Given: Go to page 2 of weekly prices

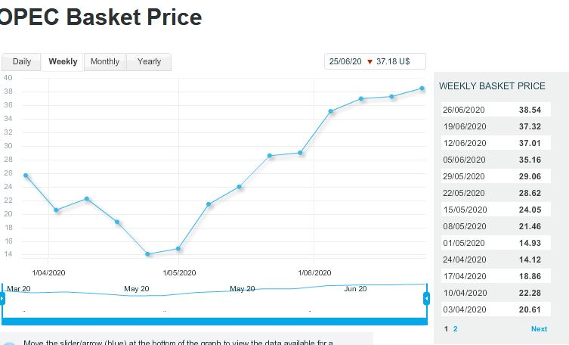Looking at the screenshot, I should (455, 328).
